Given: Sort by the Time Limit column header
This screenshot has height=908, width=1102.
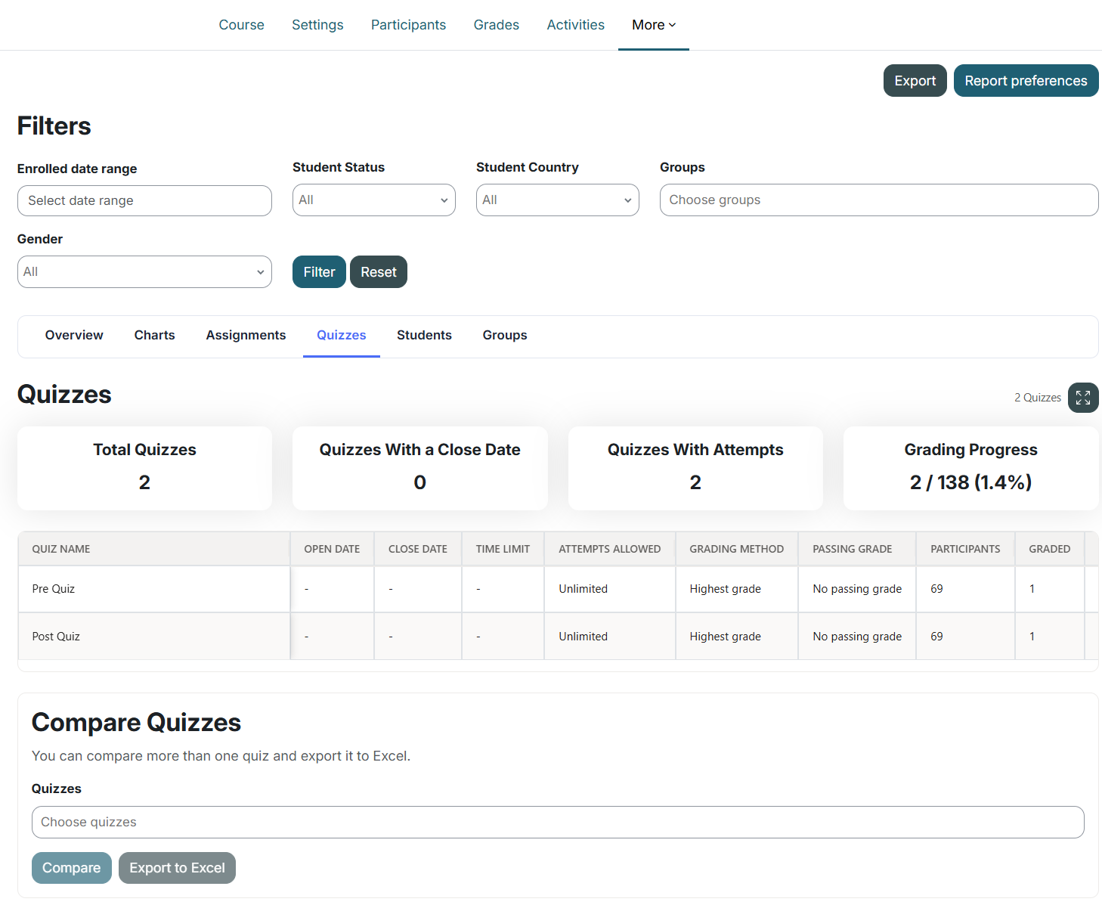Looking at the screenshot, I should tap(503, 549).
